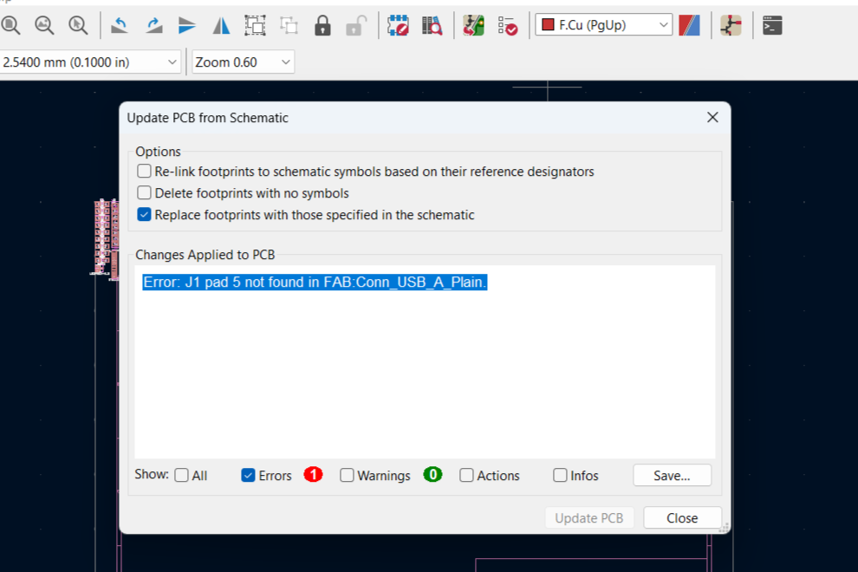Uncheck the Errors filter

pos(248,475)
